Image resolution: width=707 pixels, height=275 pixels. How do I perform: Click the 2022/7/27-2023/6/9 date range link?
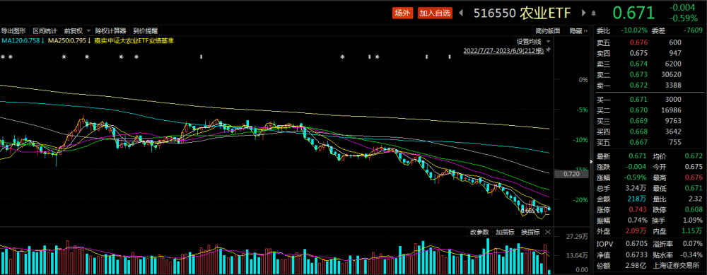(503, 51)
